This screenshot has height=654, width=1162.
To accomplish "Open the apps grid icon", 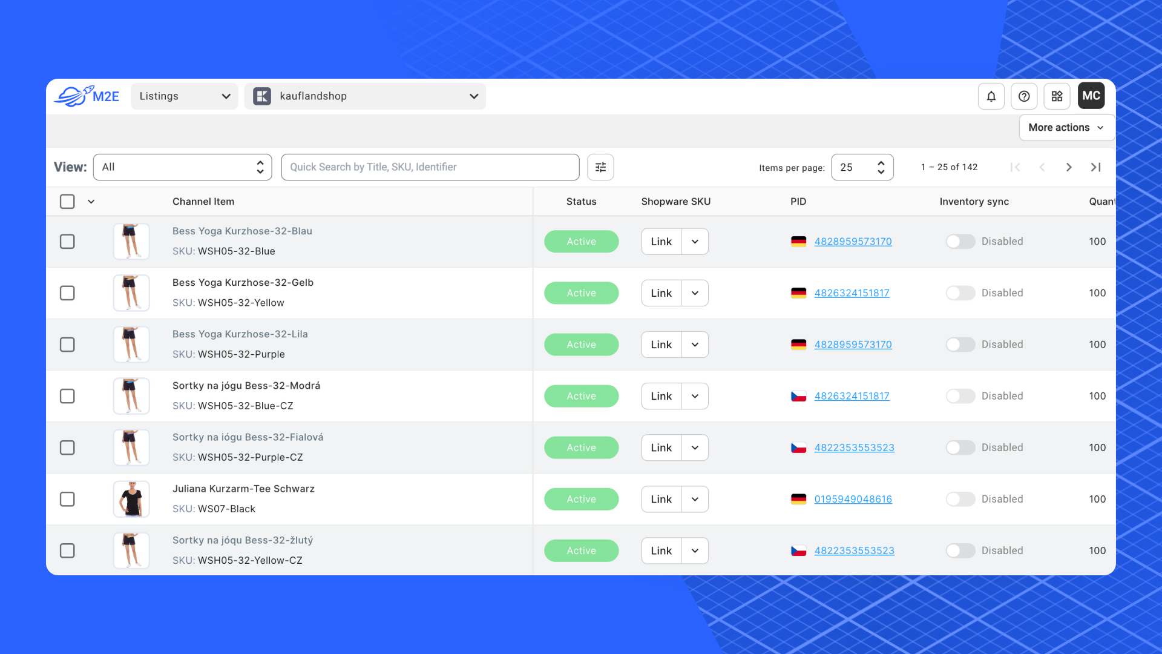I will click(1057, 96).
